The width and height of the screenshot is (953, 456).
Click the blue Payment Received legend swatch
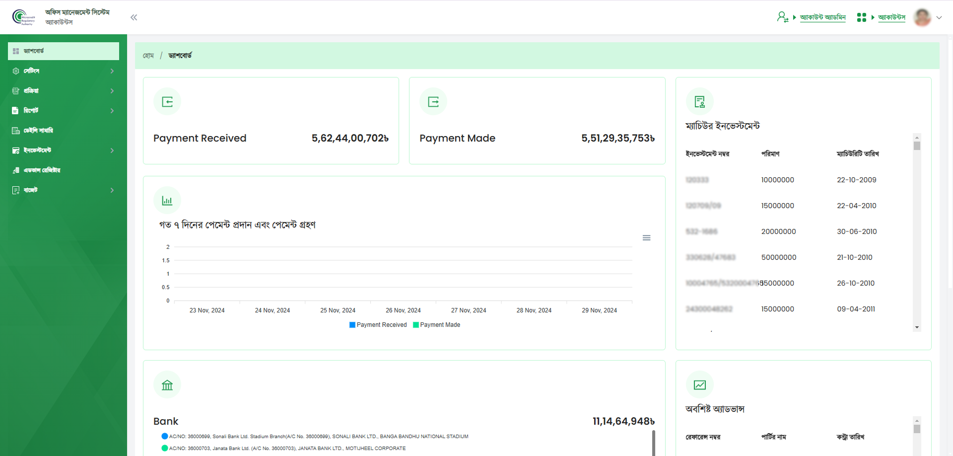352,325
